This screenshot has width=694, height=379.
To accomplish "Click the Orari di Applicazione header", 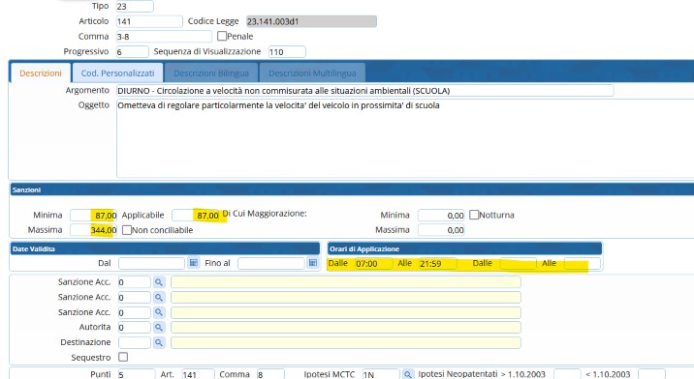I will pyautogui.click(x=464, y=248).
